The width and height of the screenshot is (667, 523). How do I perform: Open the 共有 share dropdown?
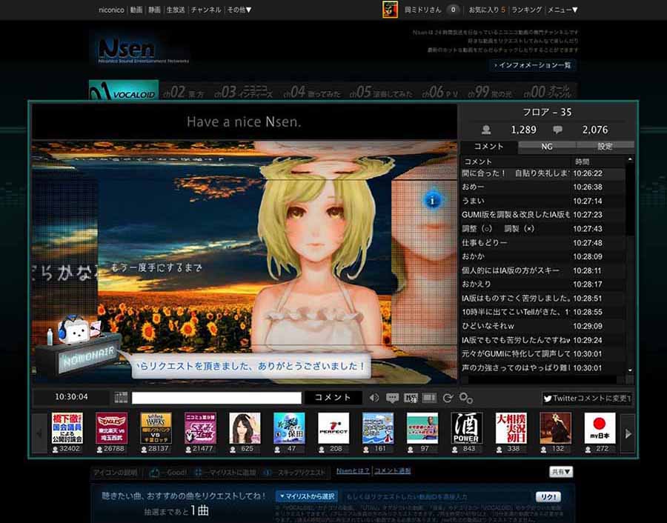(561, 472)
